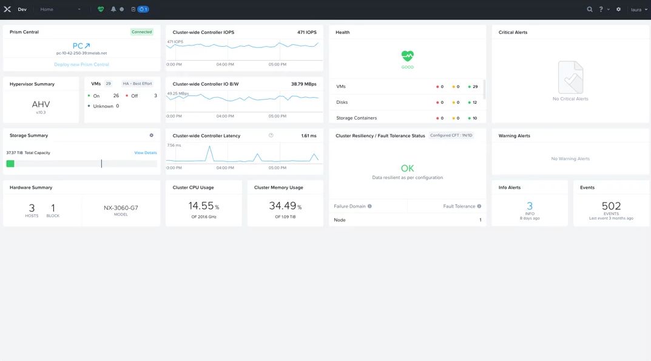Click the 14.55% CPU usage value

(203, 206)
